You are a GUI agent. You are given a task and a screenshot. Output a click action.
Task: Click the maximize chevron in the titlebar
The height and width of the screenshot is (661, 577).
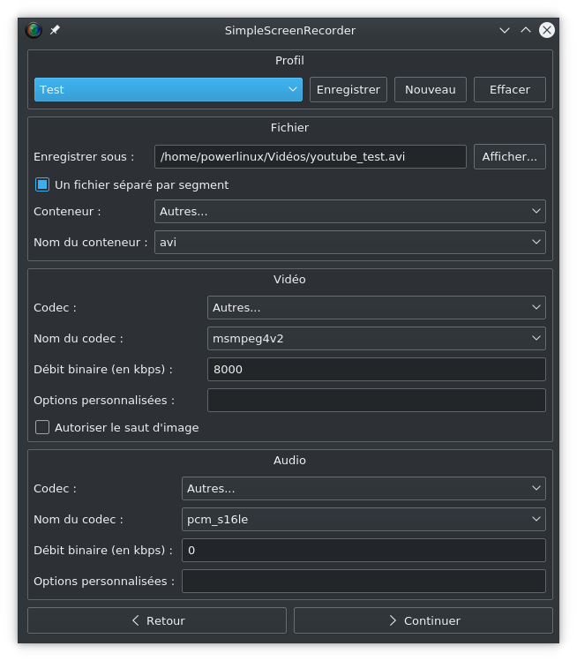point(525,30)
